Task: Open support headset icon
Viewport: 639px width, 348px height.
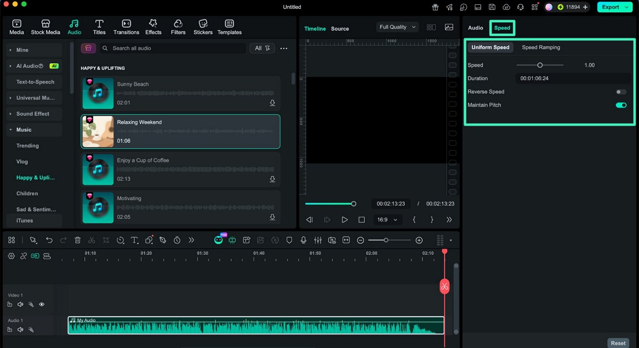Action: [x=521, y=7]
